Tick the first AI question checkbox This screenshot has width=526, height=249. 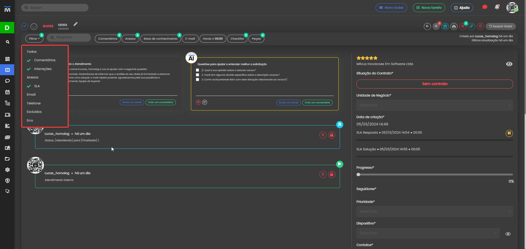point(198,70)
